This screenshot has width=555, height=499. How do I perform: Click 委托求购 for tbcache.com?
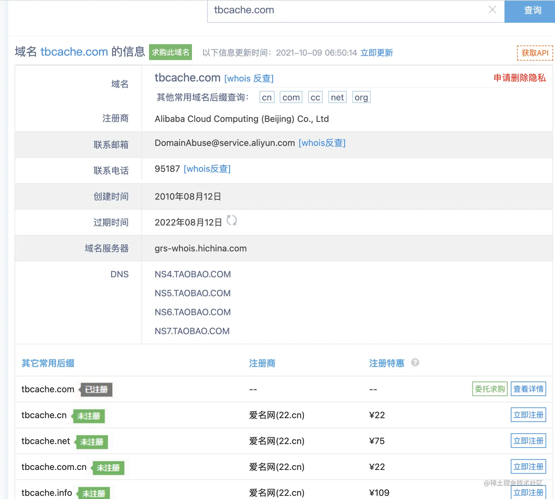[490, 389]
